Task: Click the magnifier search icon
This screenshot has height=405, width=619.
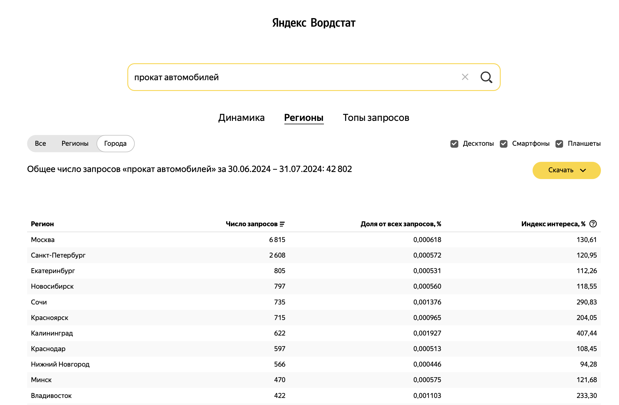Action: pyautogui.click(x=486, y=77)
